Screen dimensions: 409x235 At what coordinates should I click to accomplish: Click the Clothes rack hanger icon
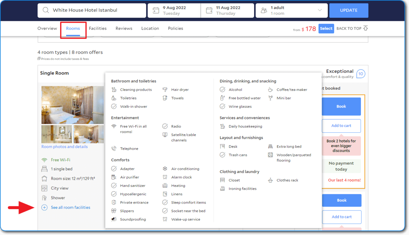click(270, 180)
